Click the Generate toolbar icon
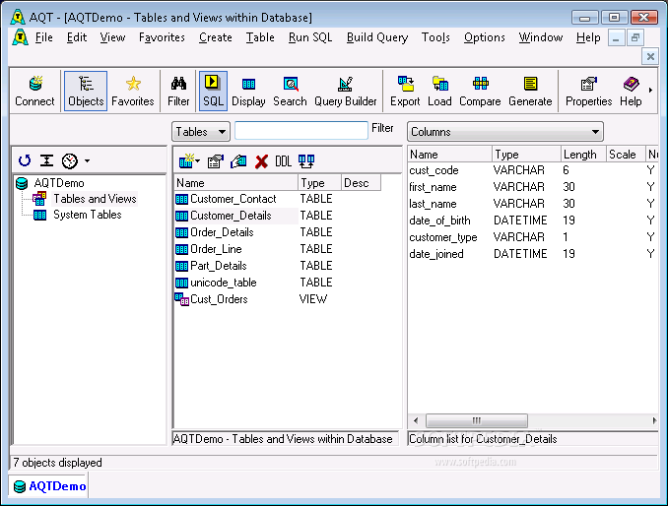 point(530,92)
